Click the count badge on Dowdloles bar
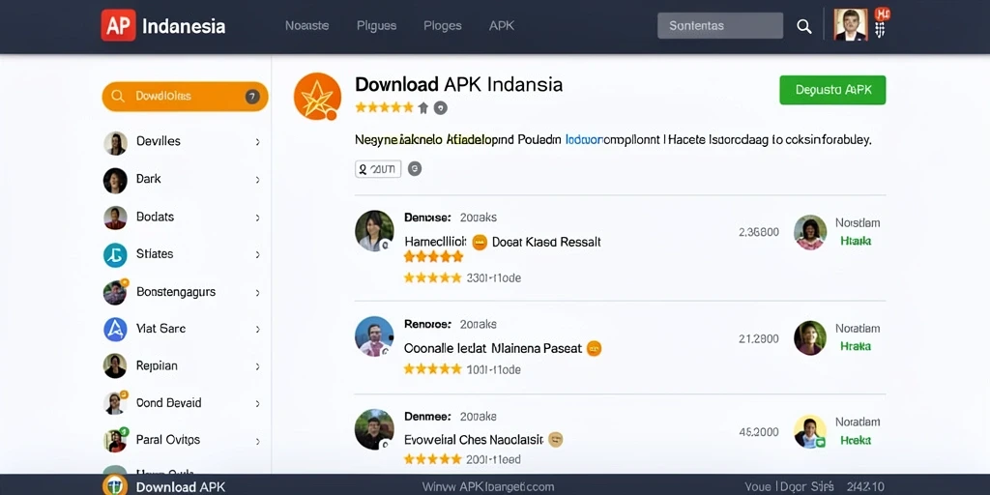This screenshot has width=990, height=495. (252, 97)
